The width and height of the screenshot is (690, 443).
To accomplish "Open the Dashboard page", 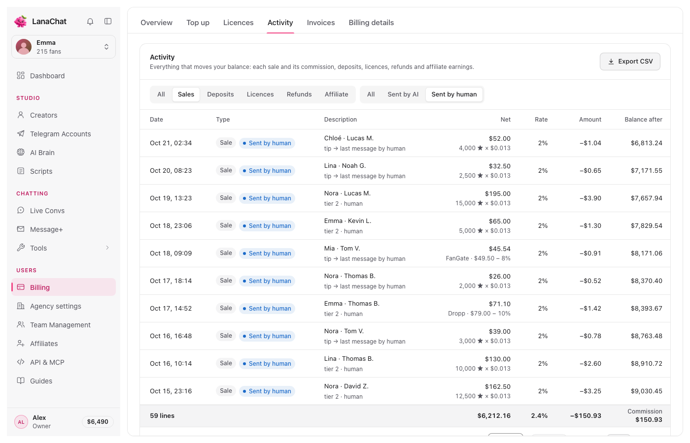I will point(64,75).
